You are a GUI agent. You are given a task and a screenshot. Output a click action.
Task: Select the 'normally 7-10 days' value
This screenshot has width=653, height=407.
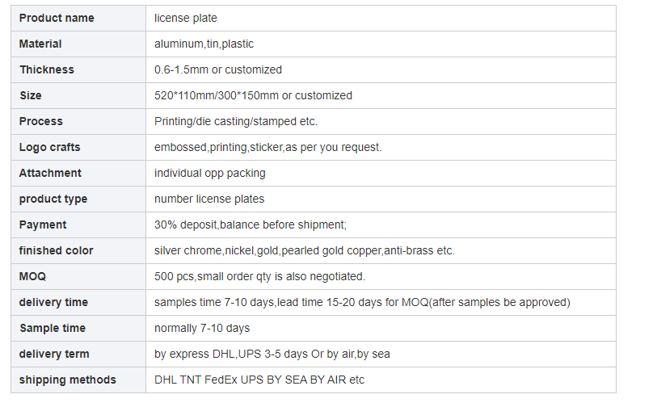click(x=202, y=328)
